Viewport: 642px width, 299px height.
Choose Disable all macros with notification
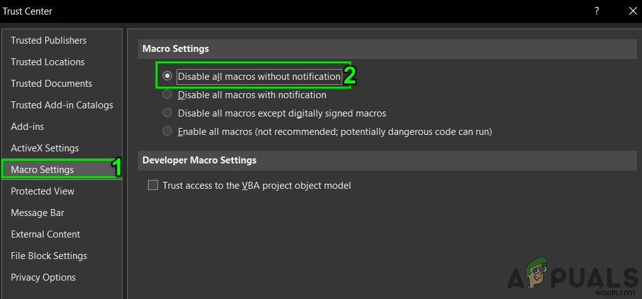(x=167, y=94)
